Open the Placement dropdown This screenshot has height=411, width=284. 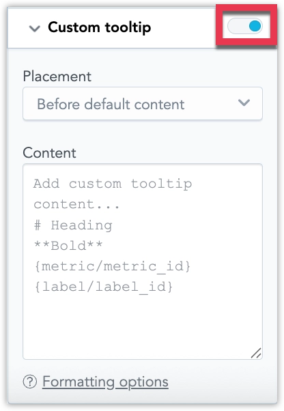(143, 104)
